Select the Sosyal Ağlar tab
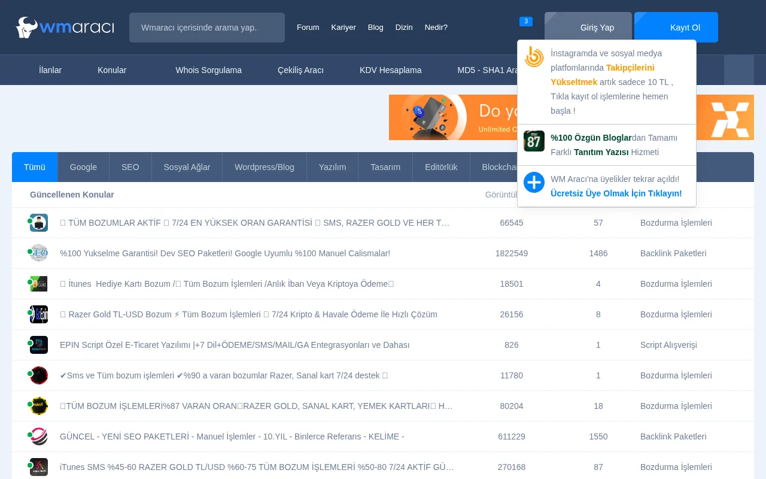Image resolution: width=766 pixels, height=479 pixels. click(187, 167)
